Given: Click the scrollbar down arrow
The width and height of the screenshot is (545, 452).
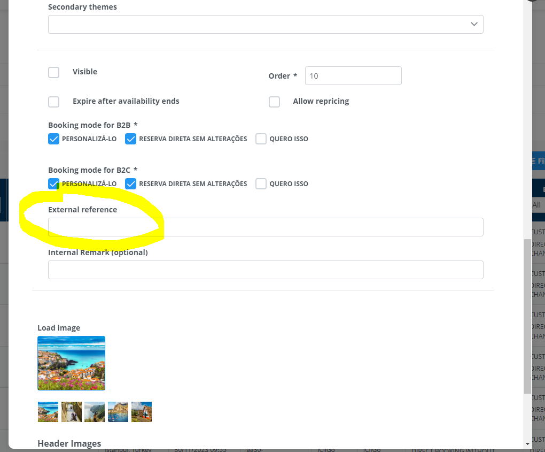Looking at the screenshot, I should point(528,444).
